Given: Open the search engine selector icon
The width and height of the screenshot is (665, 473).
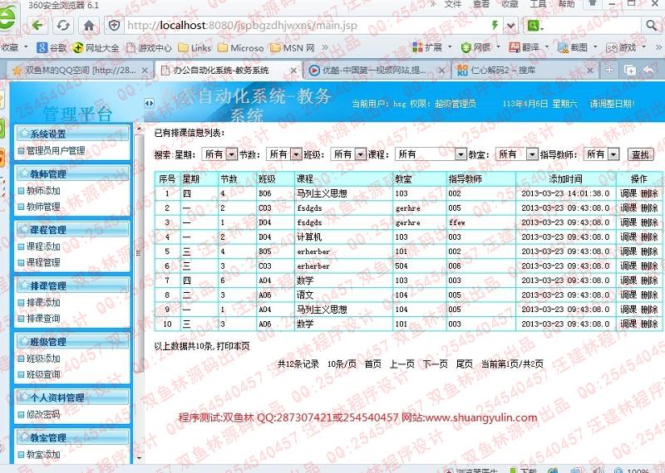Looking at the screenshot, I should 534,26.
